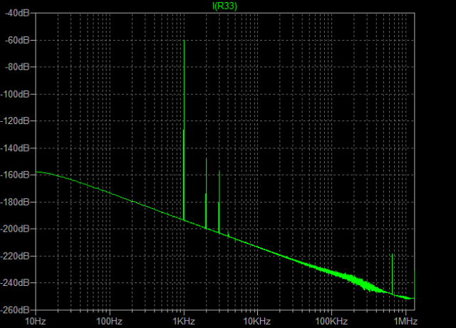Click the -140dB axis label
The height and width of the screenshot is (328, 456).
(x=15, y=148)
